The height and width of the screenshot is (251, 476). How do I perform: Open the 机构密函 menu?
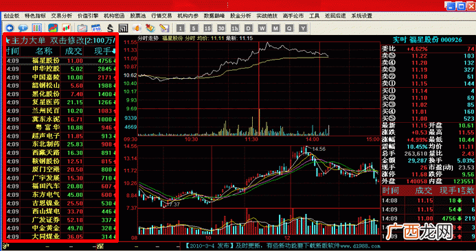(114, 16)
